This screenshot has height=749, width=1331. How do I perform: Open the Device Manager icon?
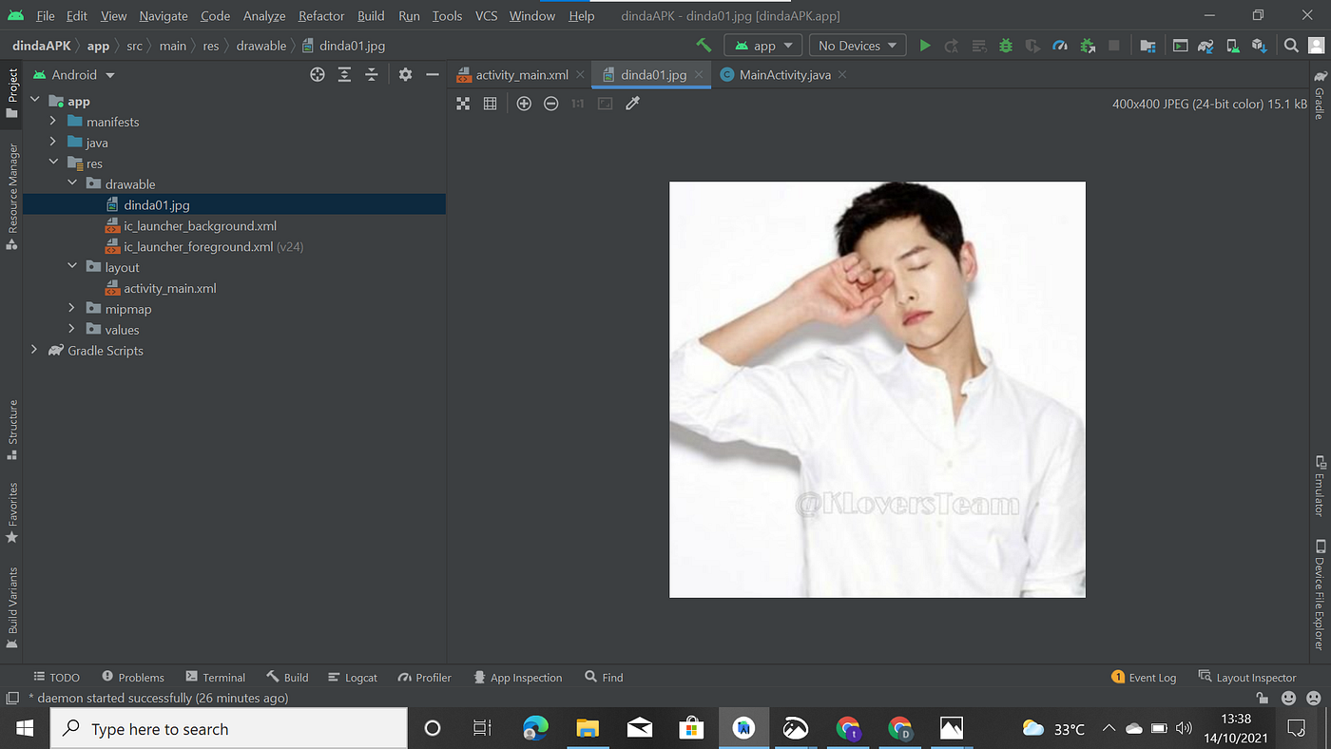tap(1231, 45)
